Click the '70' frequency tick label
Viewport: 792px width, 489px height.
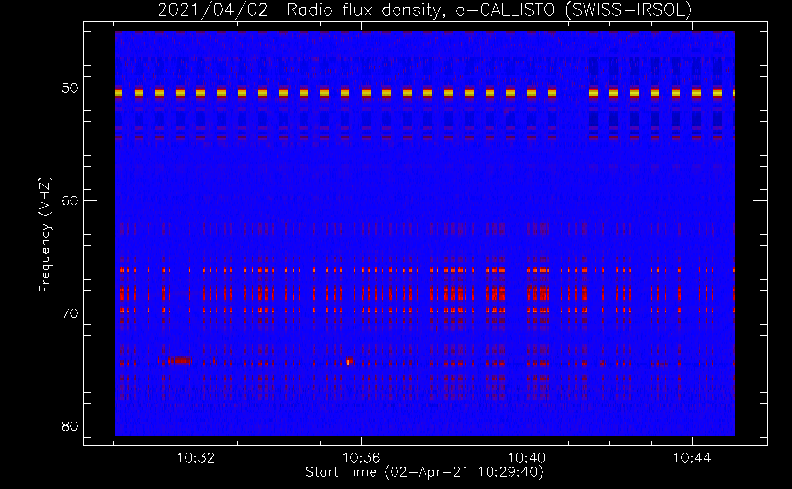coord(70,313)
